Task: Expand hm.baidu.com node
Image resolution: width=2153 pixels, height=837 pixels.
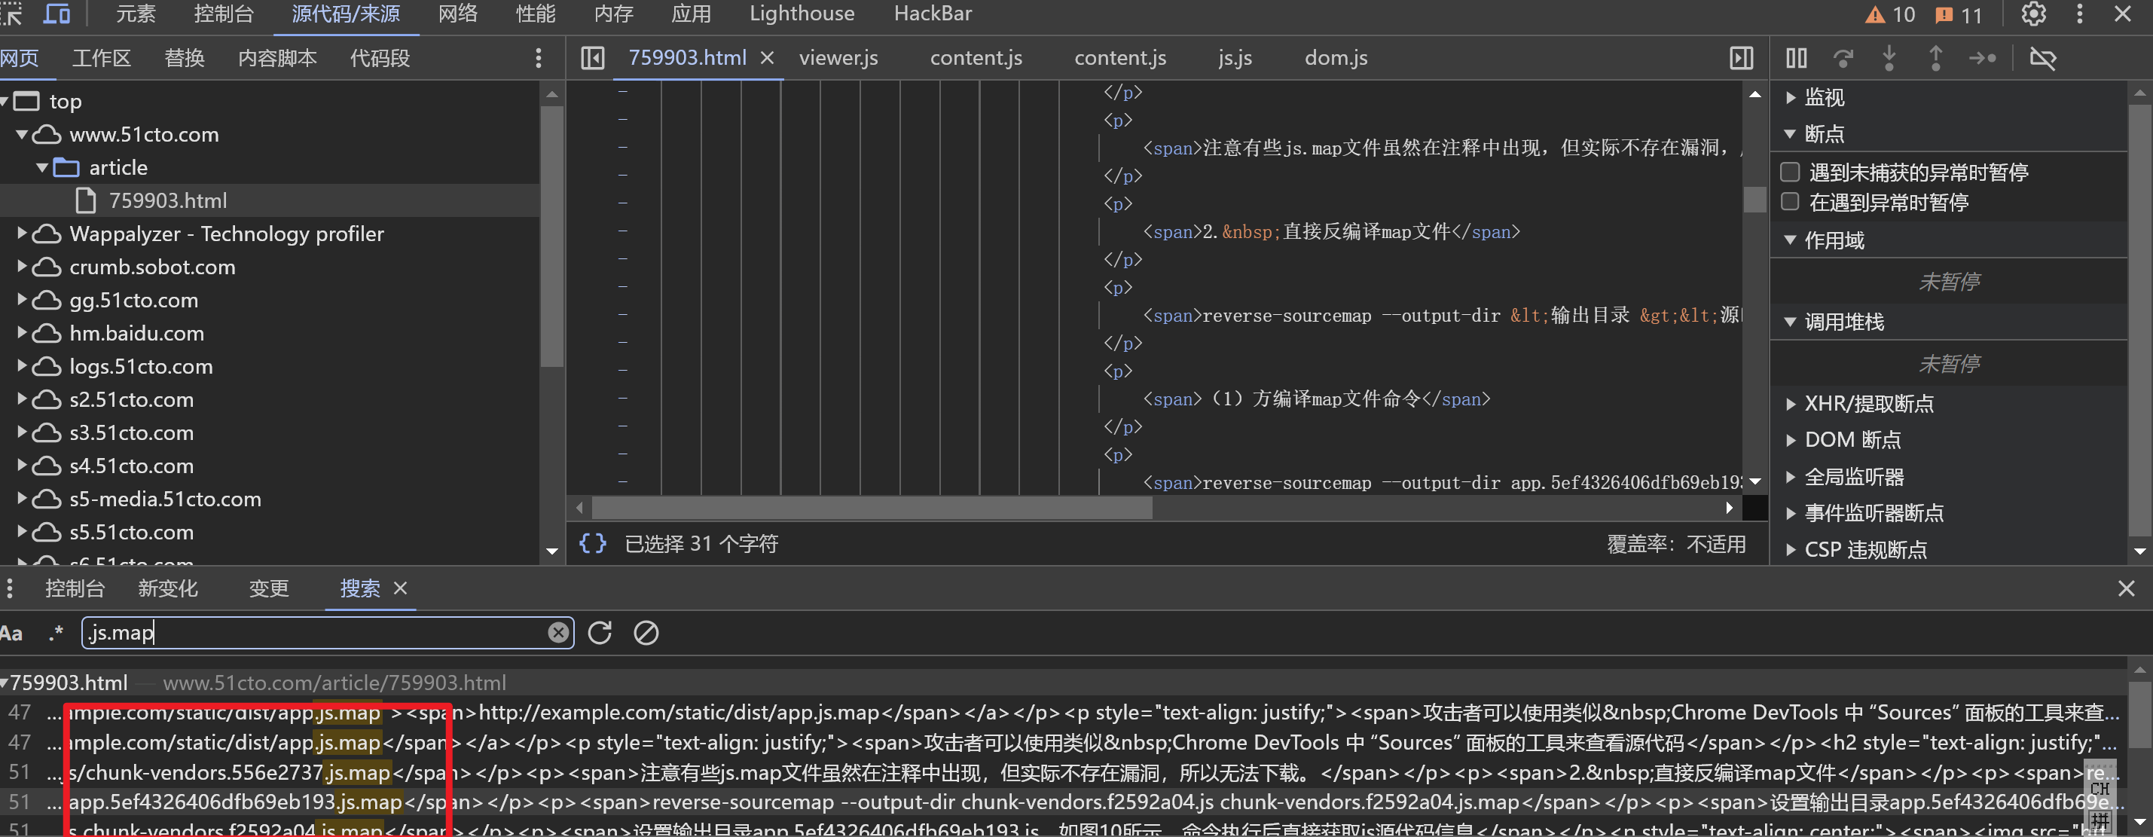Action: pyautogui.click(x=23, y=334)
